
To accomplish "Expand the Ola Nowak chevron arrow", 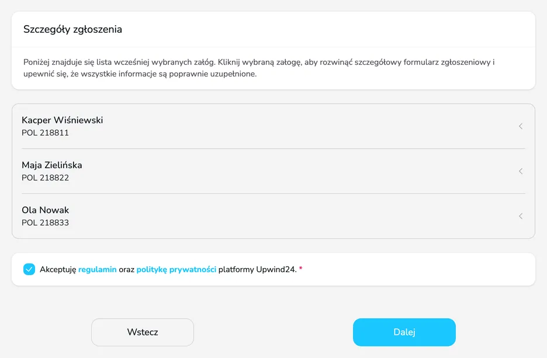I will 521,216.
